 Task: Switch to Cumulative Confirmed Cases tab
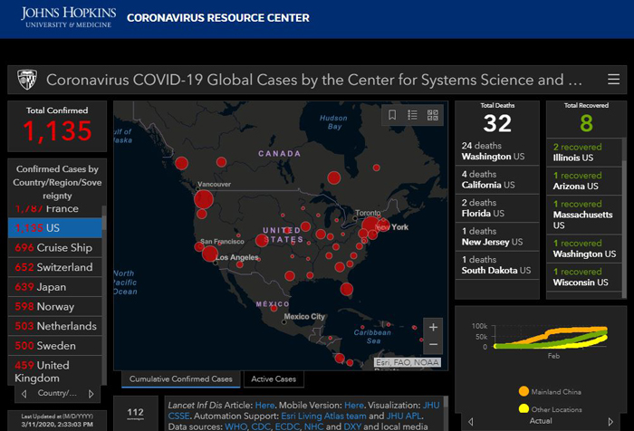click(x=181, y=379)
